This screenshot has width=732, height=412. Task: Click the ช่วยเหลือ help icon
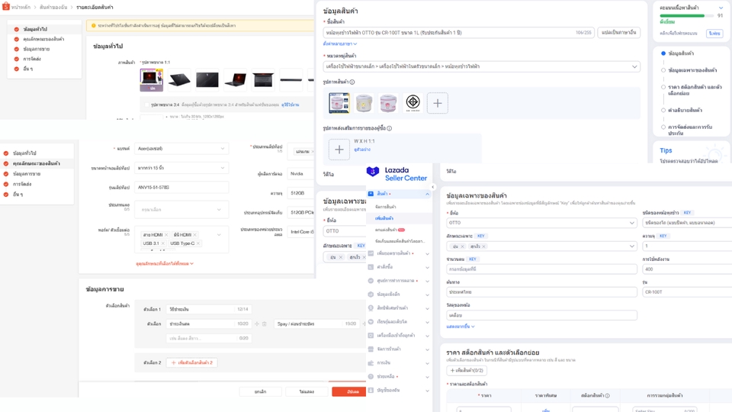tap(371, 376)
